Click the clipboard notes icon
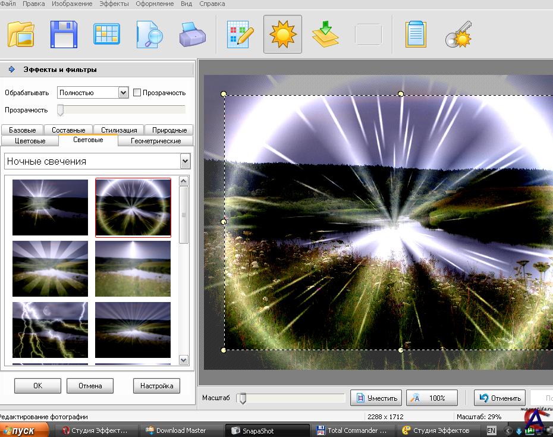 [416, 34]
